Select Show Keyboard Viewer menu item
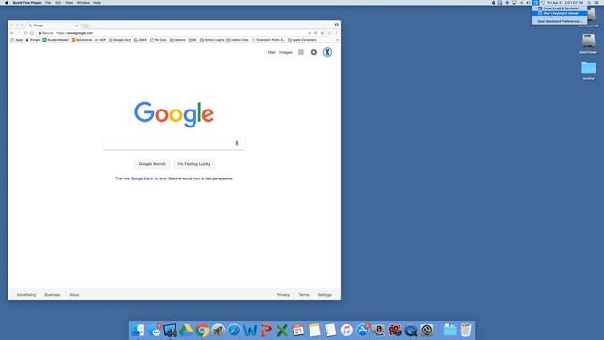This screenshot has height=340, width=604. coord(560,13)
